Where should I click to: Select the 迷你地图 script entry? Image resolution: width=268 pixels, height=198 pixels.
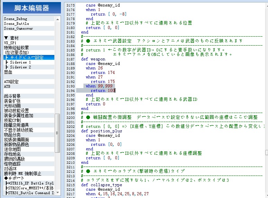pos(29,149)
